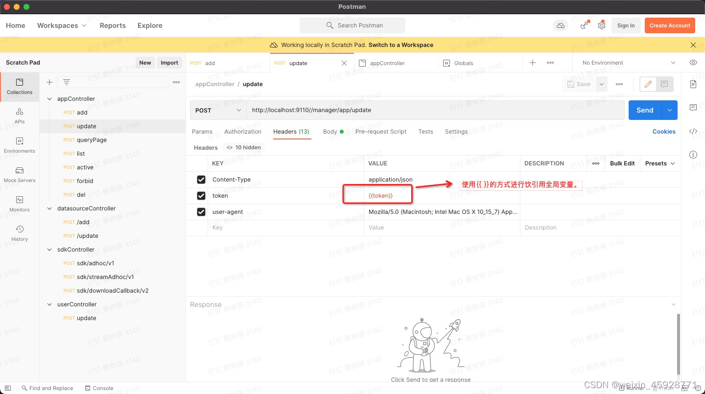Open the POST method dropdown

(218, 110)
